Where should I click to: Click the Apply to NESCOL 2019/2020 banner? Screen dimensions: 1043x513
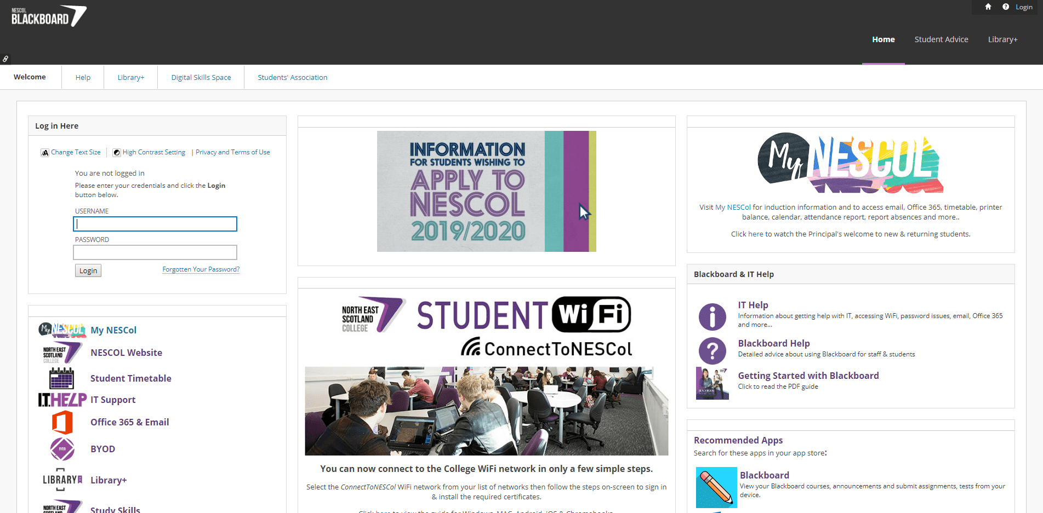coord(487,191)
